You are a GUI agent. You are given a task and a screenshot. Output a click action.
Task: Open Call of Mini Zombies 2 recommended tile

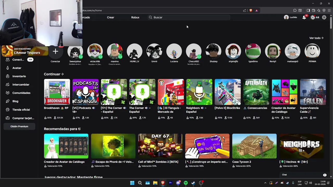160,146
